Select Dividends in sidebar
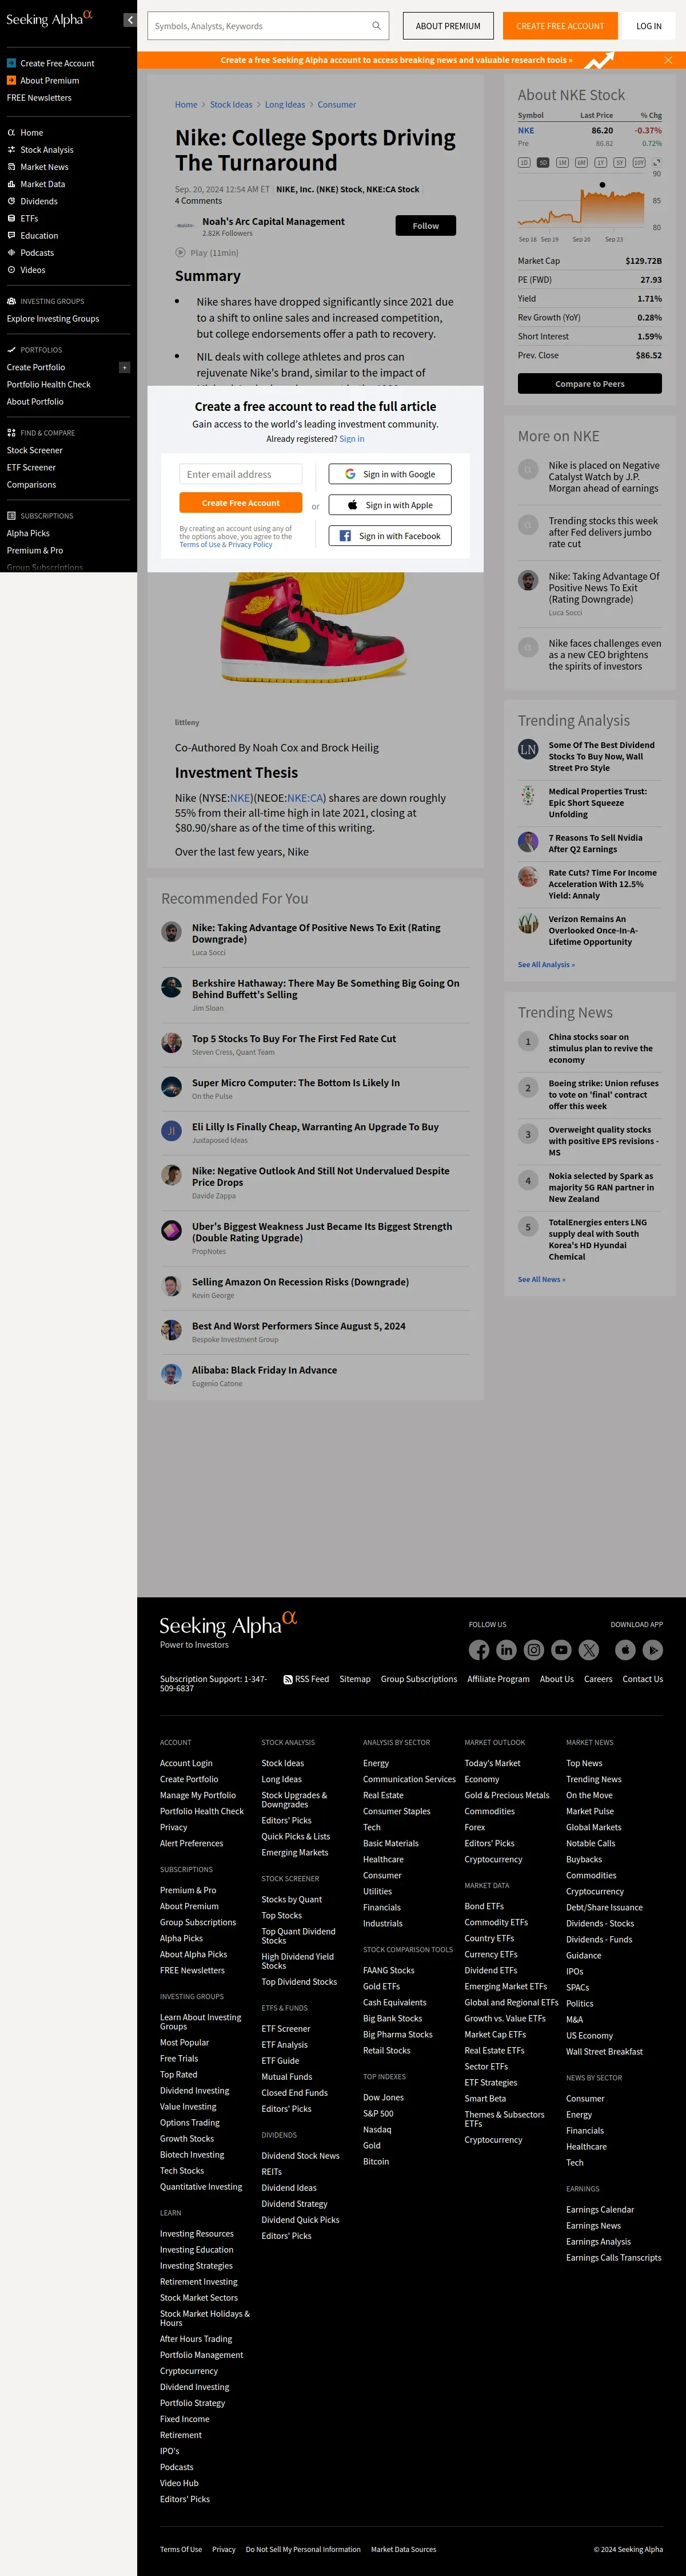The image size is (686, 2576). click(x=39, y=201)
